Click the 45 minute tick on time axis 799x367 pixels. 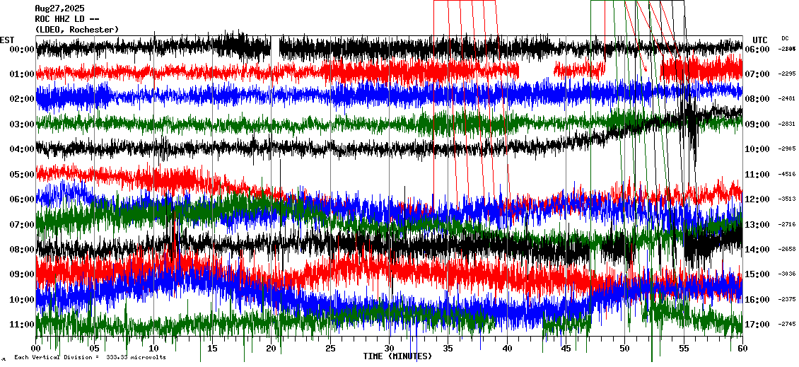pyautogui.click(x=566, y=349)
